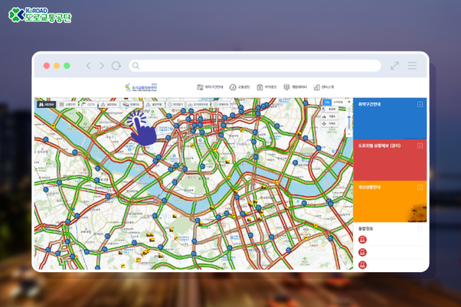Click the 지형도 map option button
The width and height of the screenshot is (461, 307).
point(330,117)
